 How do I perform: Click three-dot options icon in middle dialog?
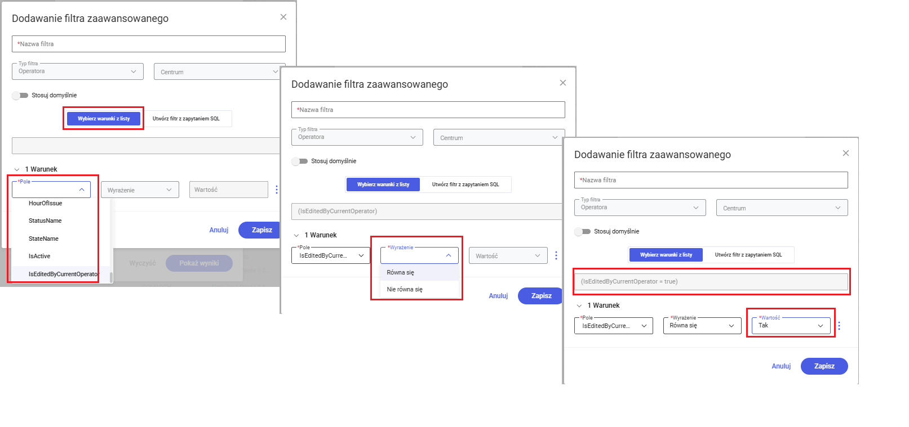[x=556, y=255]
